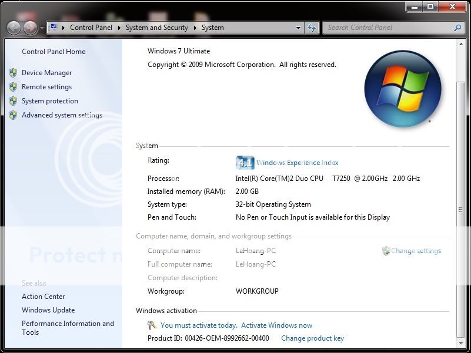Expand arrow after System and Security

click(x=195, y=28)
